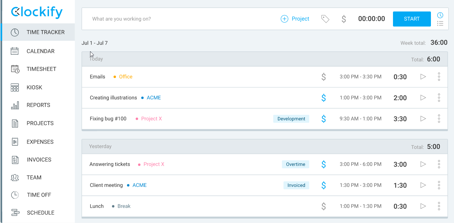Switch to manual mode list icon
454x223 pixels.
[x=440, y=23]
